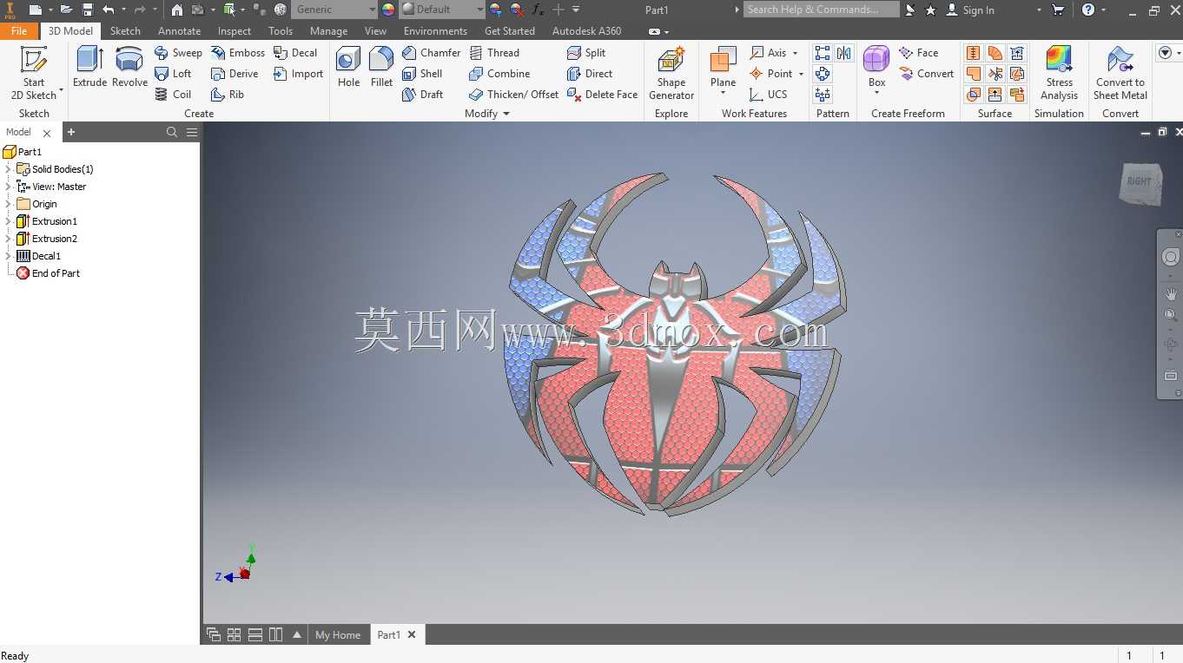Click the Face freeform button
This screenshot has width=1183, height=663.
918,53
